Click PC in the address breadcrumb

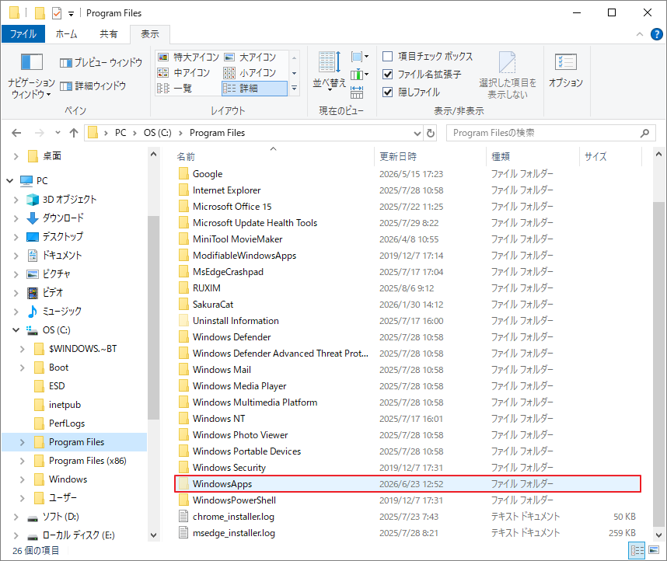(x=120, y=133)
